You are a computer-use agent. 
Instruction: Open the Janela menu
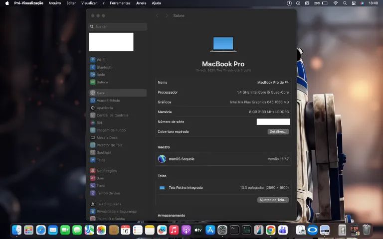point(141,3)
